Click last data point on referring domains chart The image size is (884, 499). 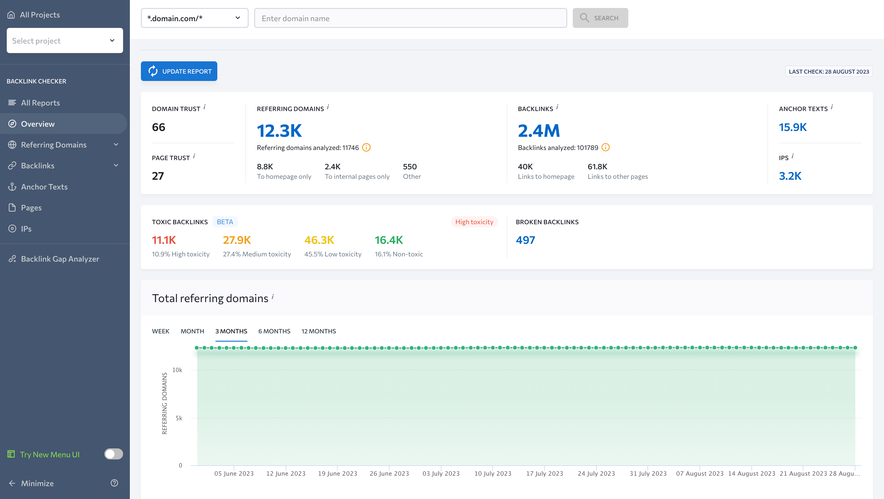click(x=855, y=348)
